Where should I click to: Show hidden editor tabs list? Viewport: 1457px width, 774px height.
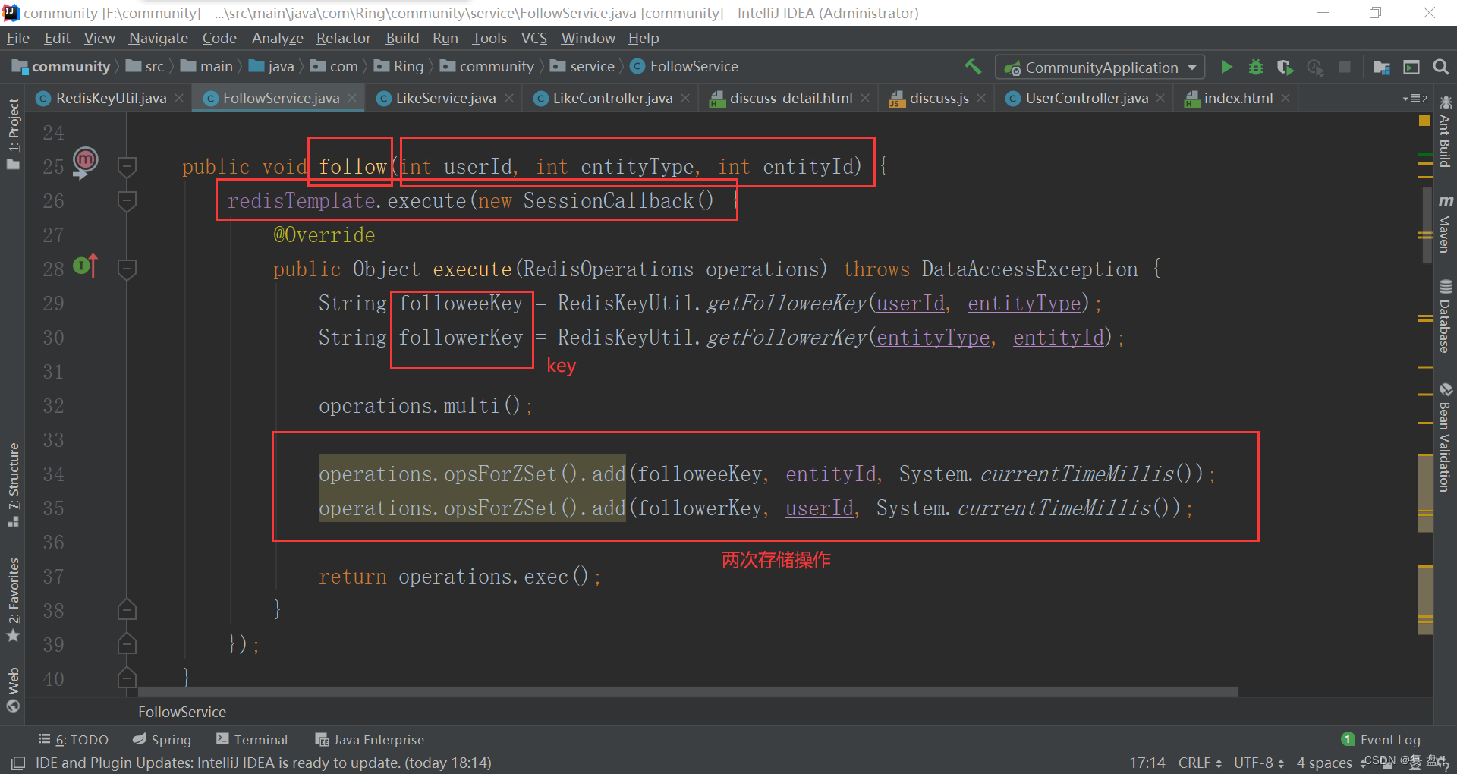tap(1415, 99)
